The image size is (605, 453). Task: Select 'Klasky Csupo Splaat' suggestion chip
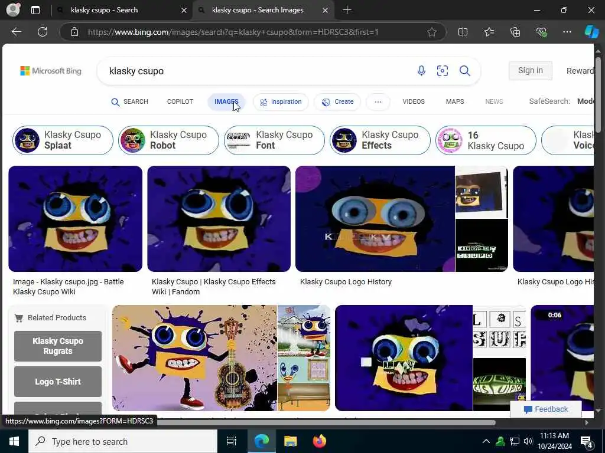point(63,140)
